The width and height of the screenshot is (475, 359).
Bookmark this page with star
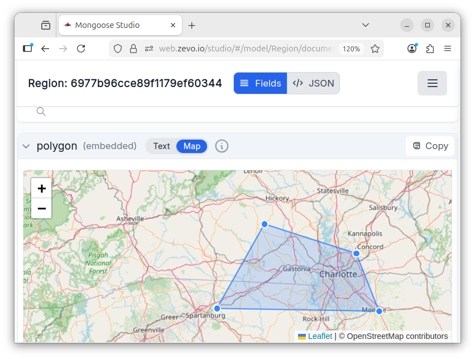coord(375,49)
